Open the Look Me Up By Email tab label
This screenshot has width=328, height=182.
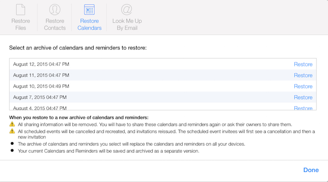pos(127,25)
